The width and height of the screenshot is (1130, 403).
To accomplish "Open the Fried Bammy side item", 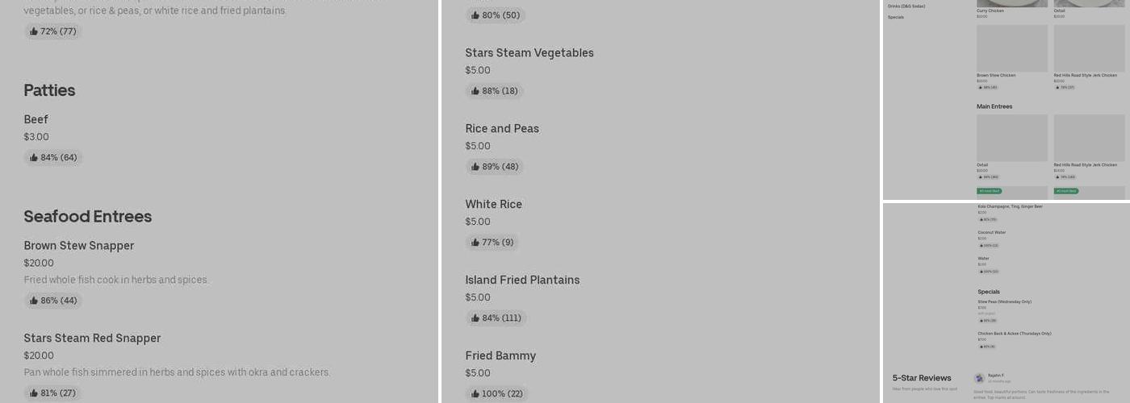I will coord(500,356).
